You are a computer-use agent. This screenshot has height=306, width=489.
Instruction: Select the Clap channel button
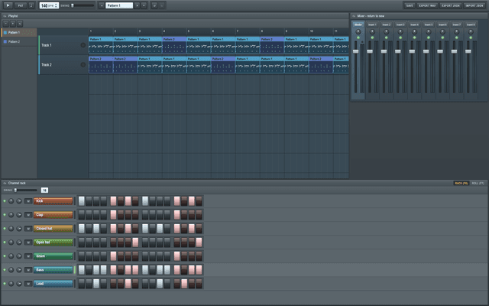coord(53,215)
